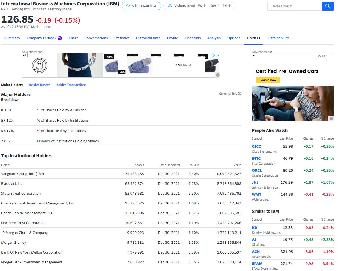Viewport: 338px width, 271px height.
Task: Open the Company Outlook tab
Action: pyautogui.click(x=41, y=38)
